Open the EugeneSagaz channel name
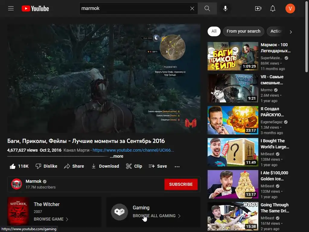Image resolution: width=309 pixels, height=232 pixels. tap(272, 122)
